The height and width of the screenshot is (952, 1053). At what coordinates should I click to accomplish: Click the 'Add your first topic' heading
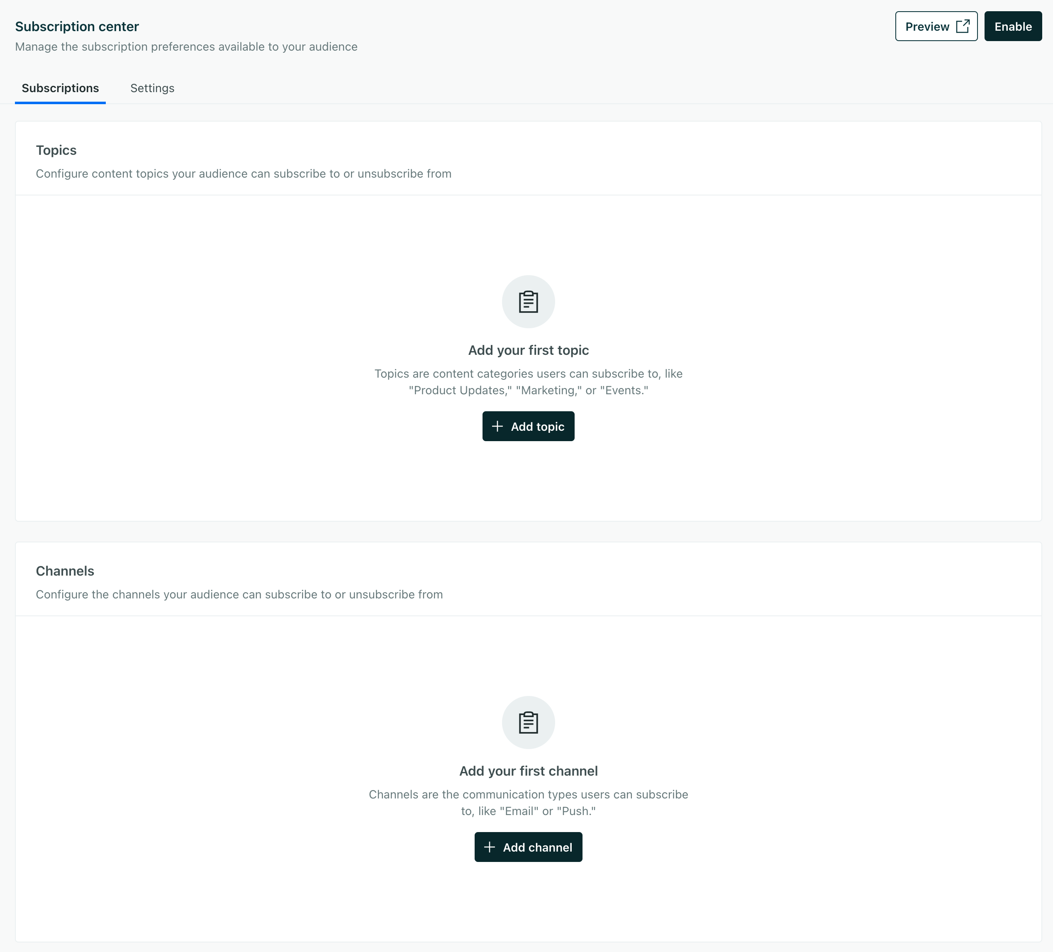pyautogui.click(x=528, y=350)
